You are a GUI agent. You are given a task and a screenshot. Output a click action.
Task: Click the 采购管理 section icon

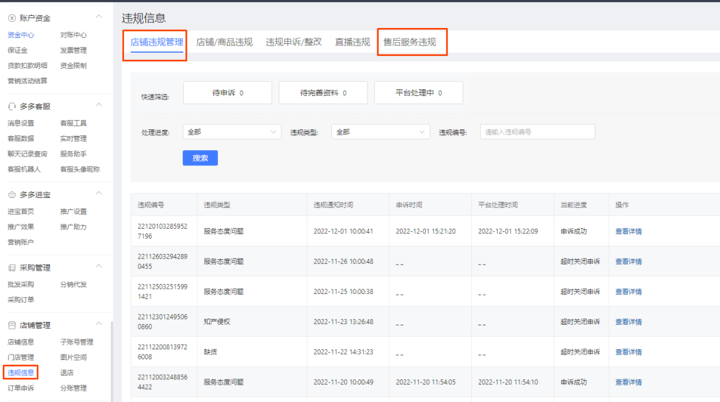point(12,267)
